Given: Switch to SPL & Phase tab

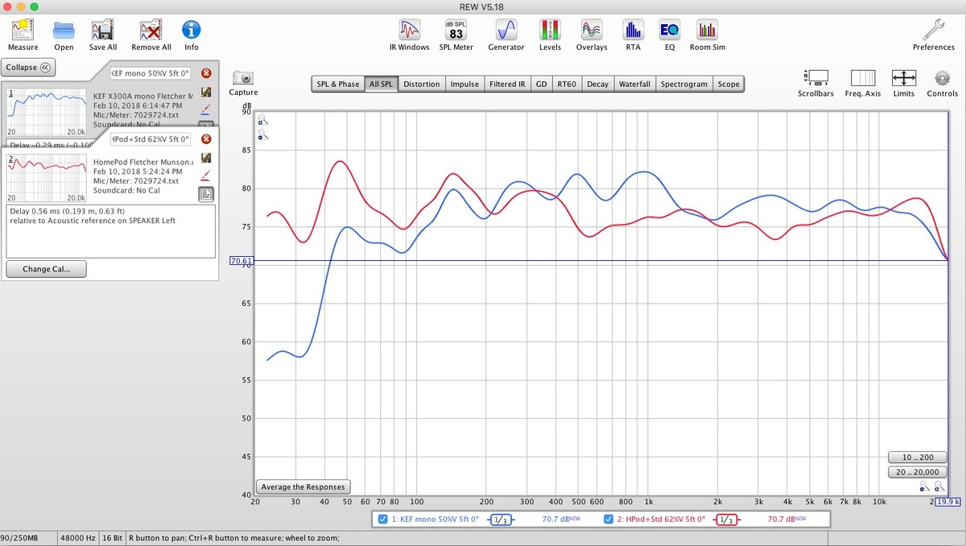Looking at the screenshot, I should [338, 84].
